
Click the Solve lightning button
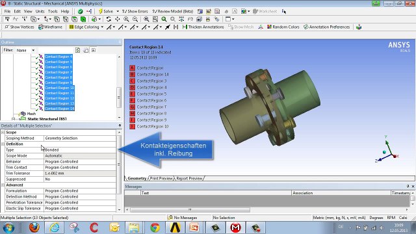click(x=106, y=12)
